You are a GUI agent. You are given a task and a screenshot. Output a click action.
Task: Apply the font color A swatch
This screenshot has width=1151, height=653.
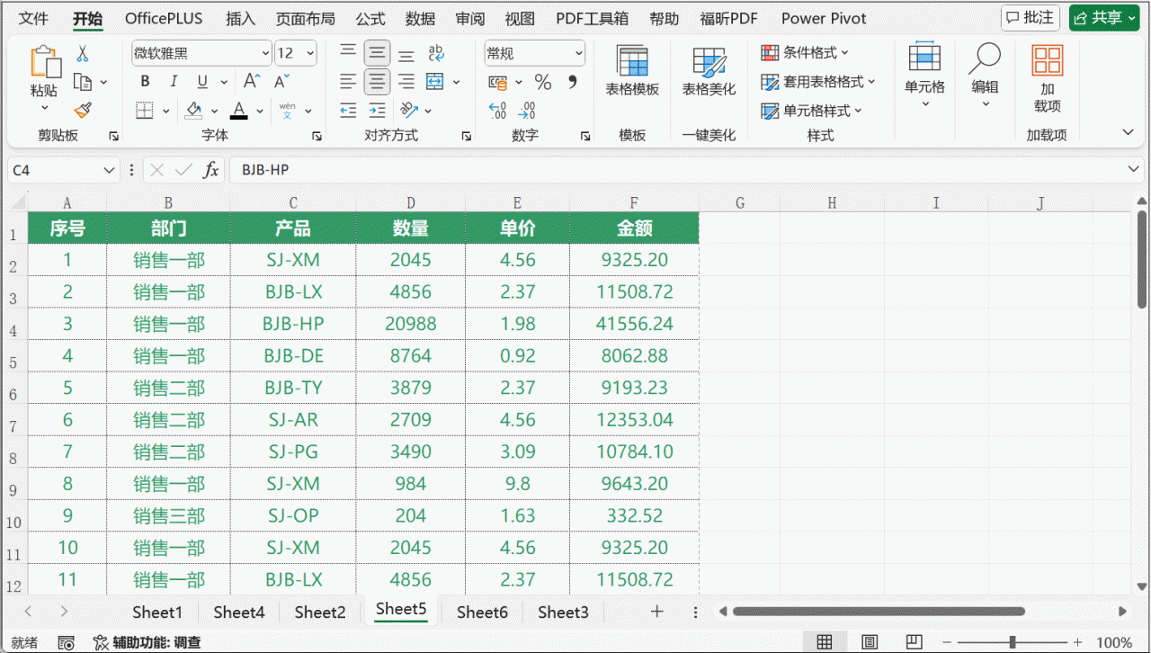(x=238, y=110)
